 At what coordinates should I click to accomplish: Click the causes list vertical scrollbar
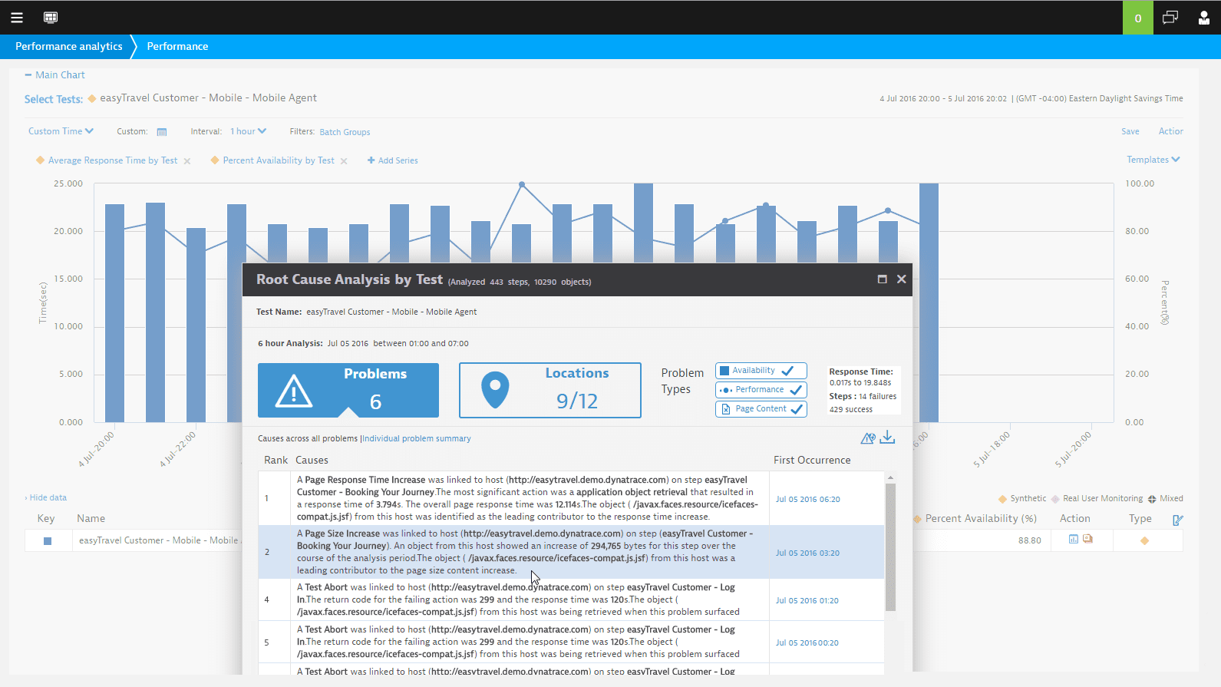click(890, 547)
